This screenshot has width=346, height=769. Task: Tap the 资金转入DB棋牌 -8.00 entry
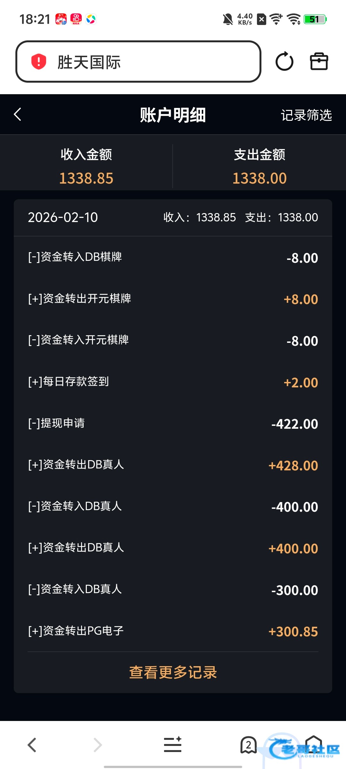173,257
